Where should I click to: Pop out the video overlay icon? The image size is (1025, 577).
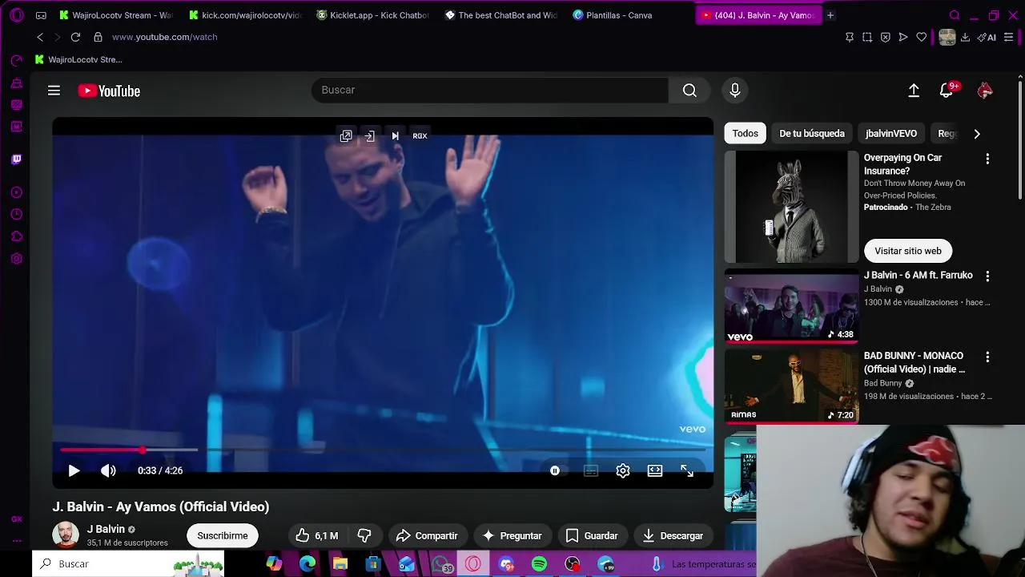[346, 136]
